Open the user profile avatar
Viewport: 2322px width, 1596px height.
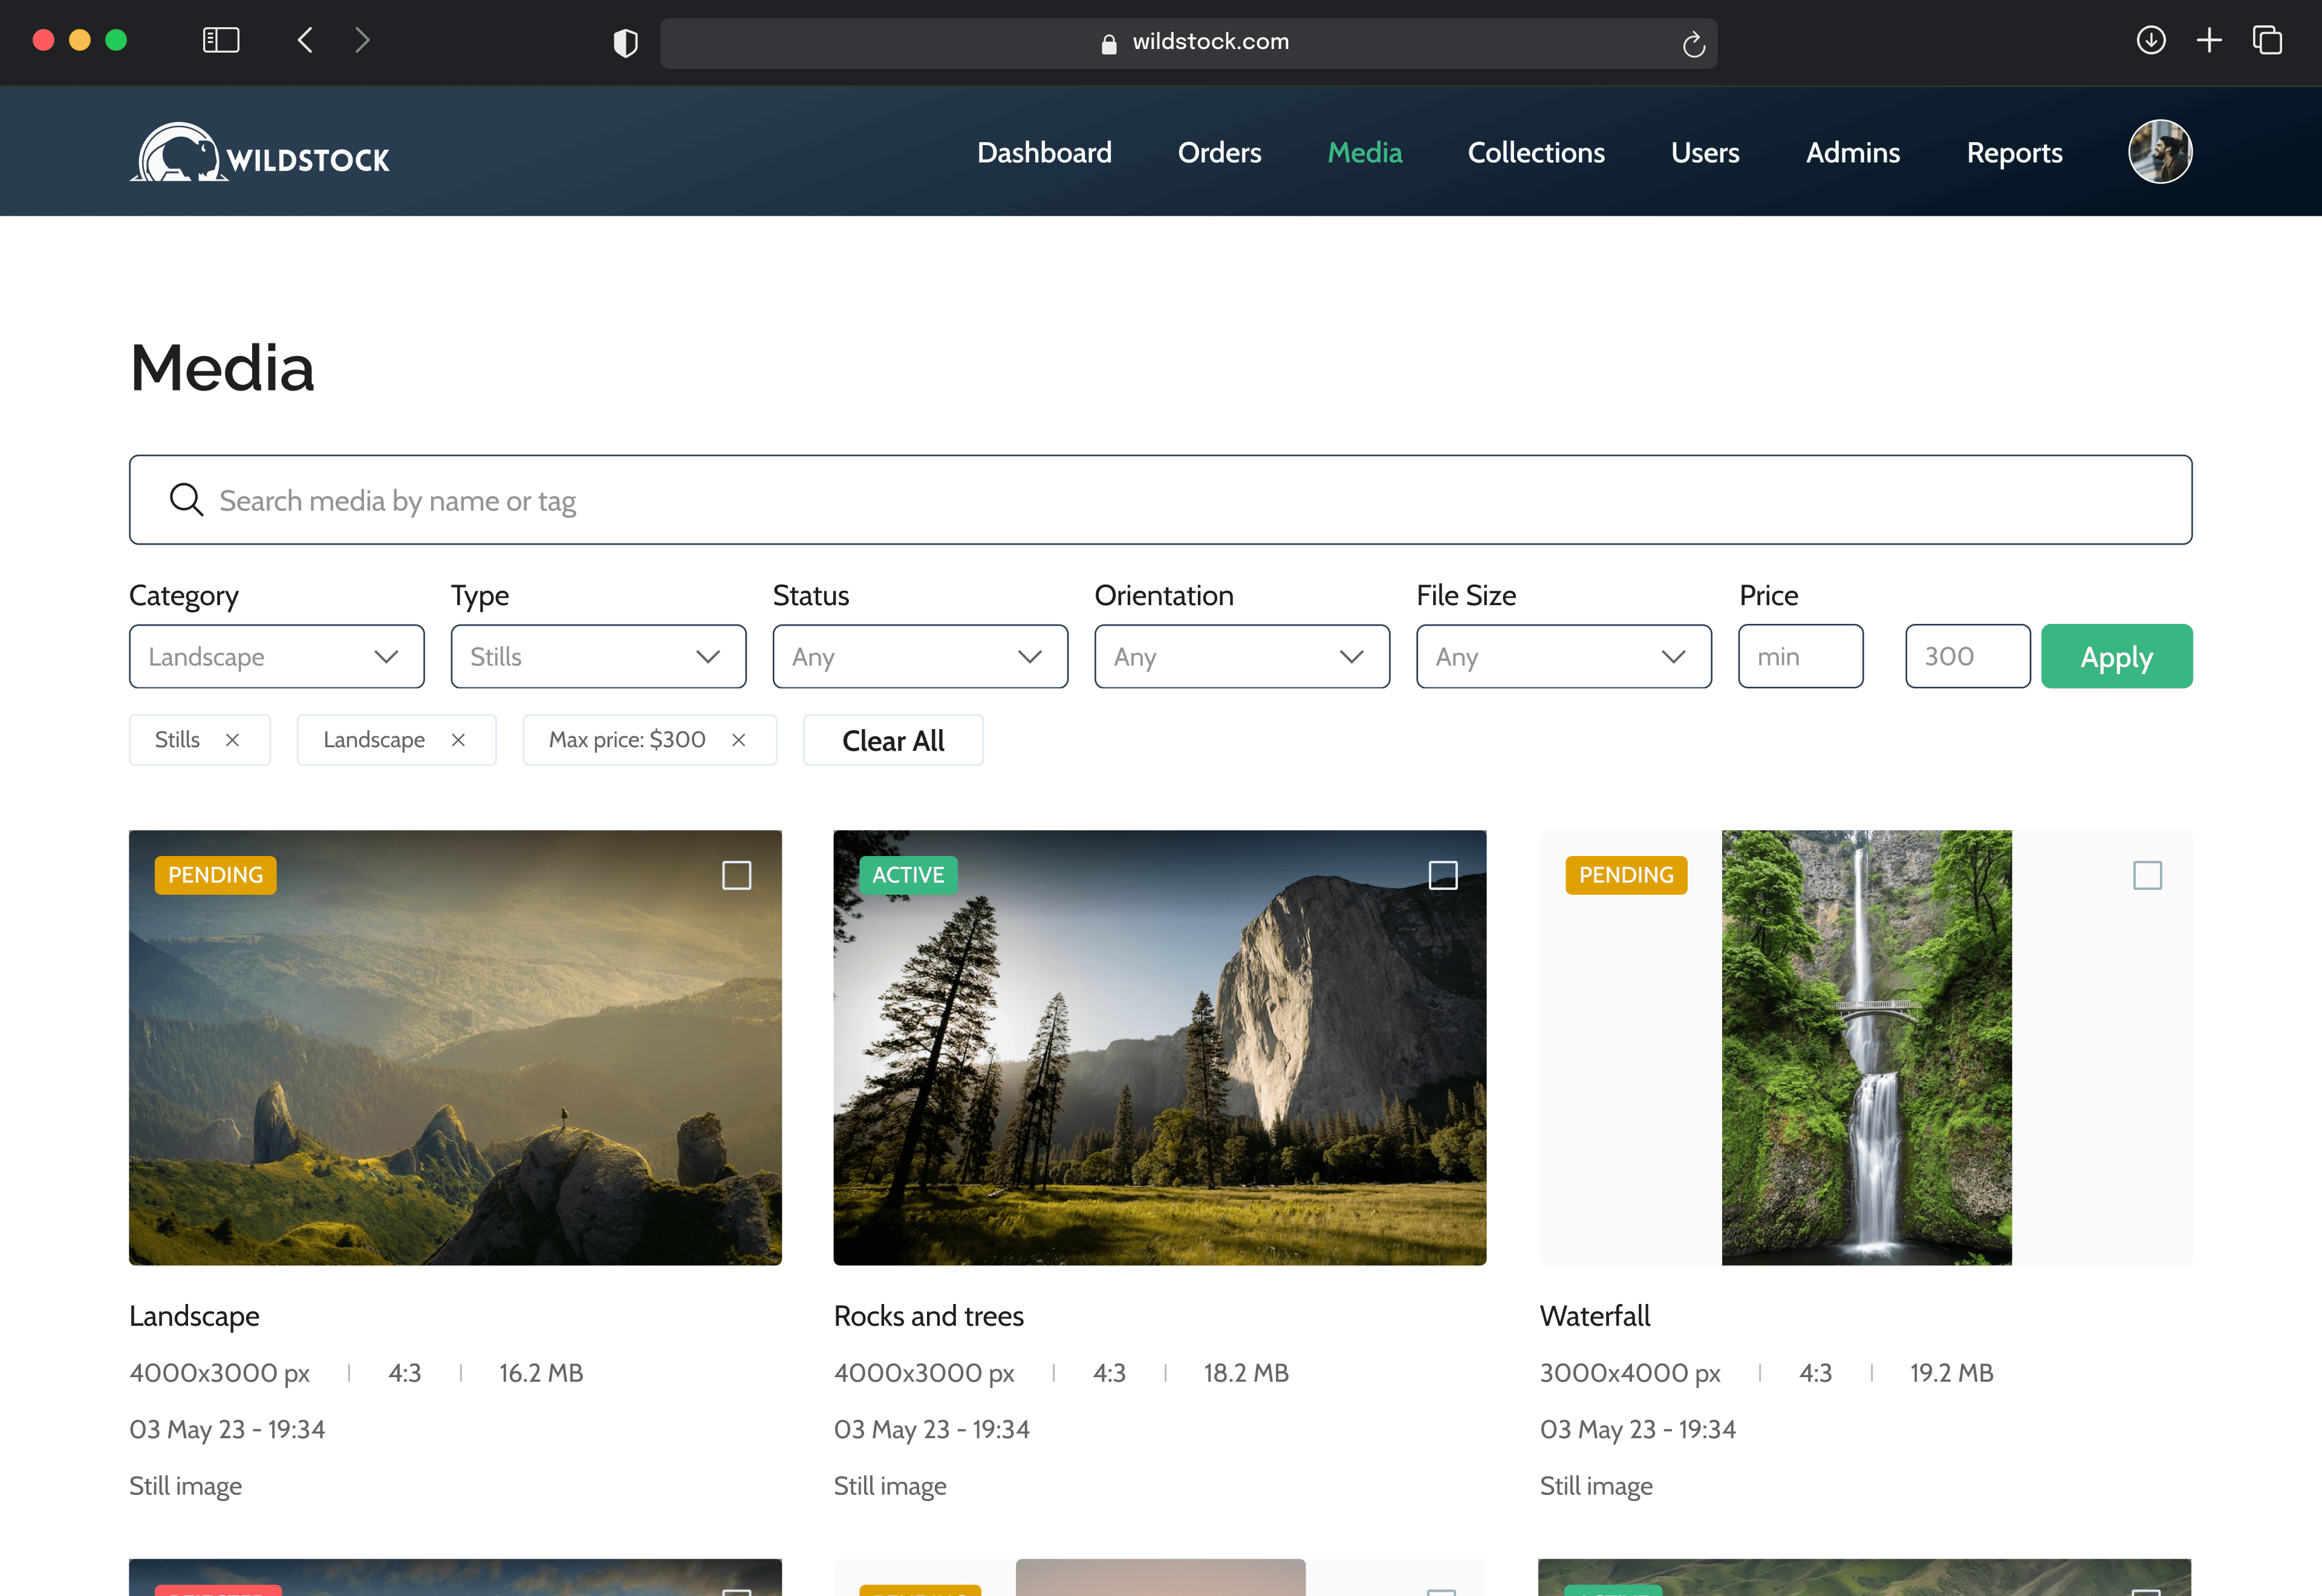click(x=2159, y=152)
